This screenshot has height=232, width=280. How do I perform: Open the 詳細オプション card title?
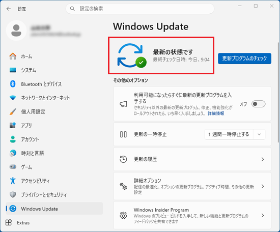(147, 181)
